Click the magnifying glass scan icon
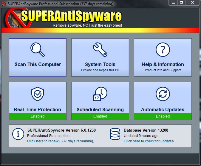This screenshot has width=201, height=166. (38, 50)
